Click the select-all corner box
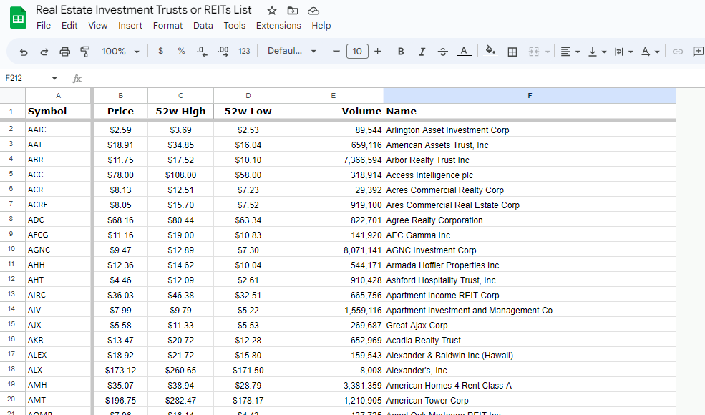705x415 pixels. click(x=12, y=96)
